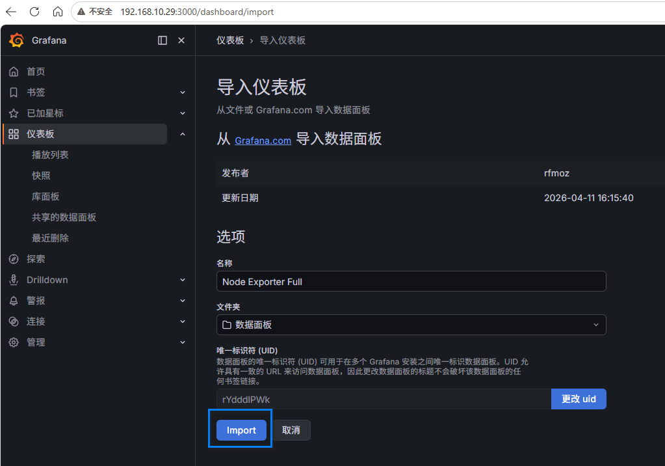Reload the page with the refresh icon

point(34,12)
